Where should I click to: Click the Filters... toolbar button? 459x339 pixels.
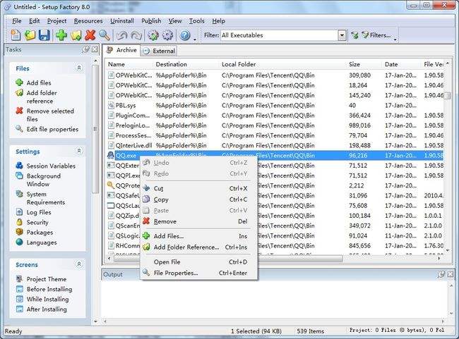(x=376, y=35)
